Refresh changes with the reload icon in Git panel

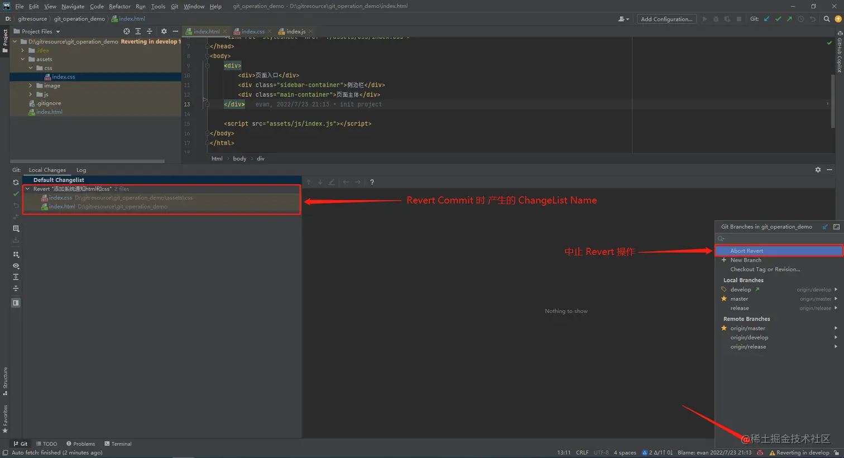(x=16, y=182)
